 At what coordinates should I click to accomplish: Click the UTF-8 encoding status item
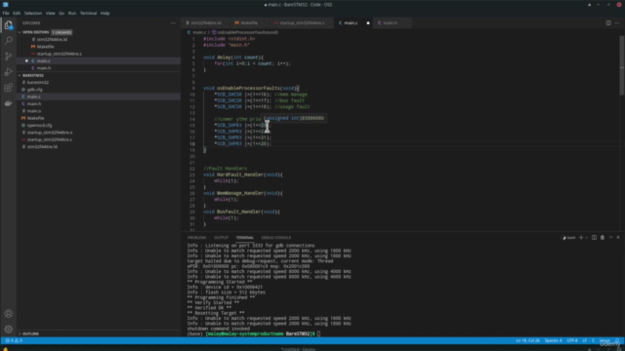click(x=572, y=340)
